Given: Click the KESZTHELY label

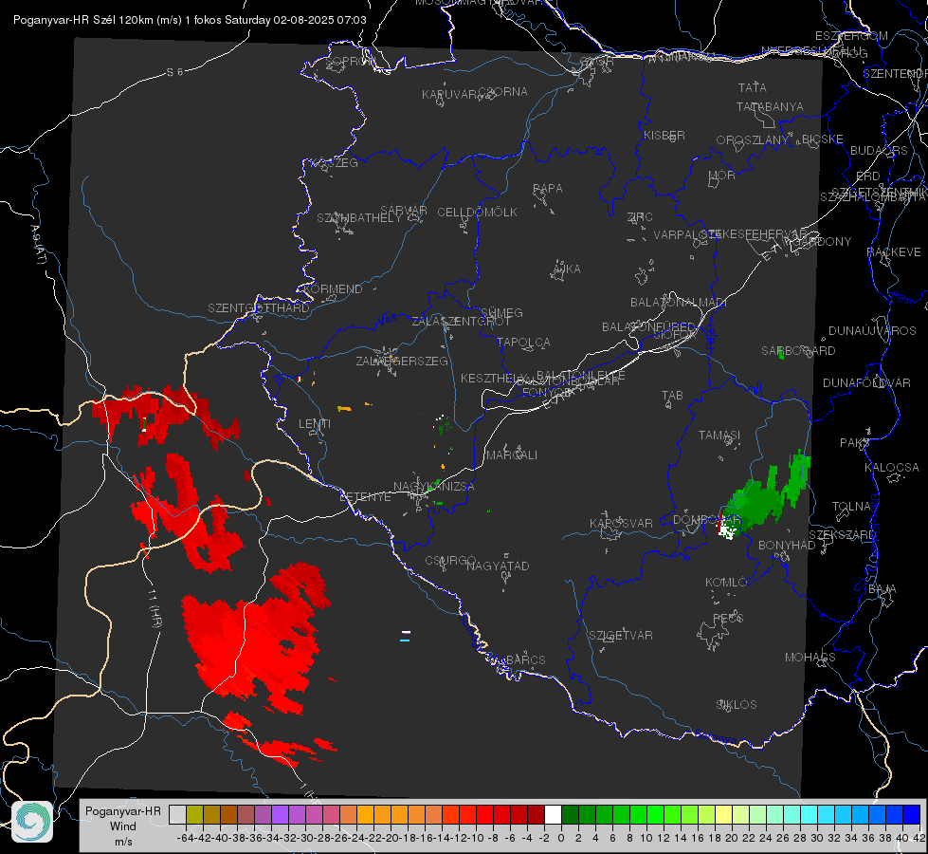Looking at the screenshot, I should pos(494,378).
